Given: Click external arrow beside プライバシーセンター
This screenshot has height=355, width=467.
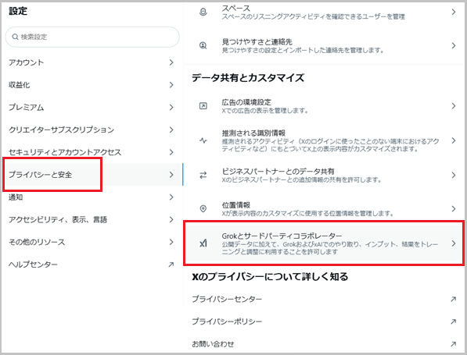Looking at the screenshot, I should click(453, 299).
